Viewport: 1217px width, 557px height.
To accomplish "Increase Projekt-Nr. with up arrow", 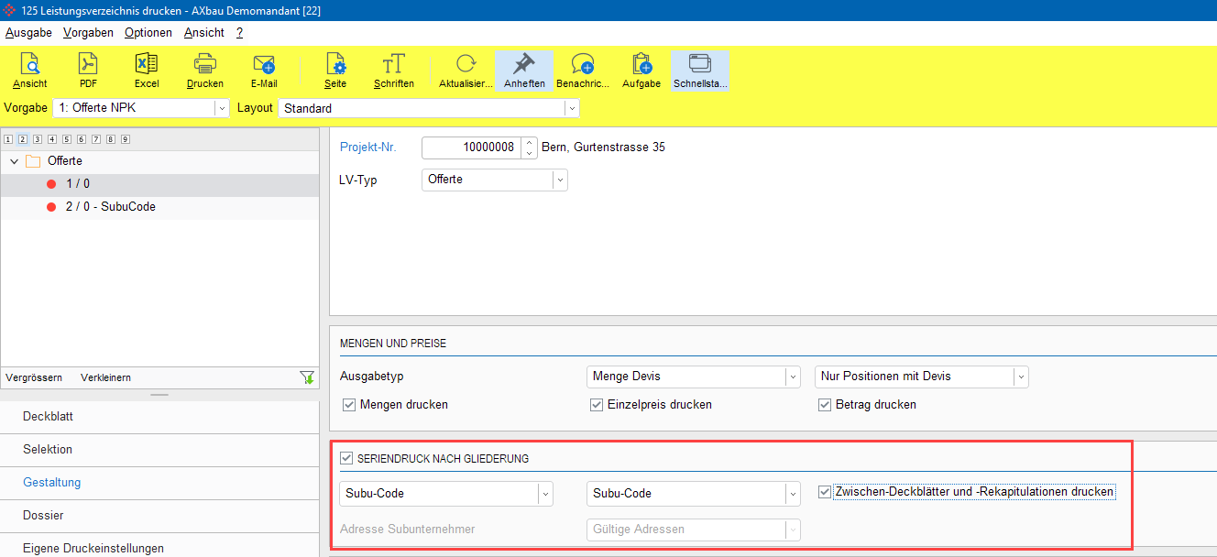I will coord(529,142).
